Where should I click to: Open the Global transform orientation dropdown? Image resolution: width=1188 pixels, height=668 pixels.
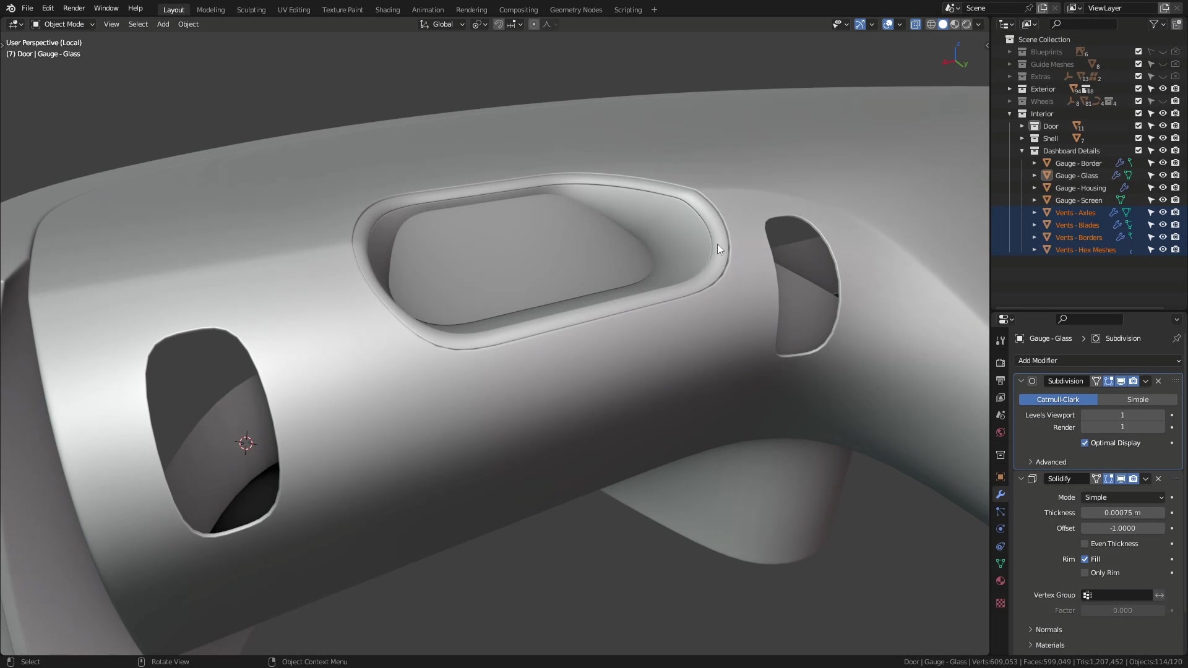(x=442, y=24)
